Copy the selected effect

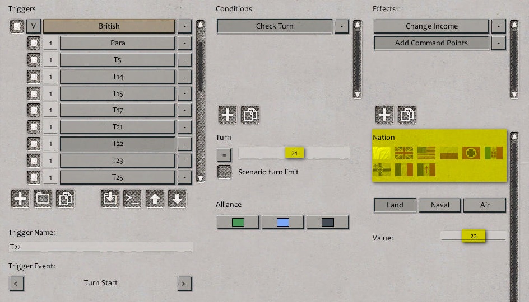(x=407, y=115)
